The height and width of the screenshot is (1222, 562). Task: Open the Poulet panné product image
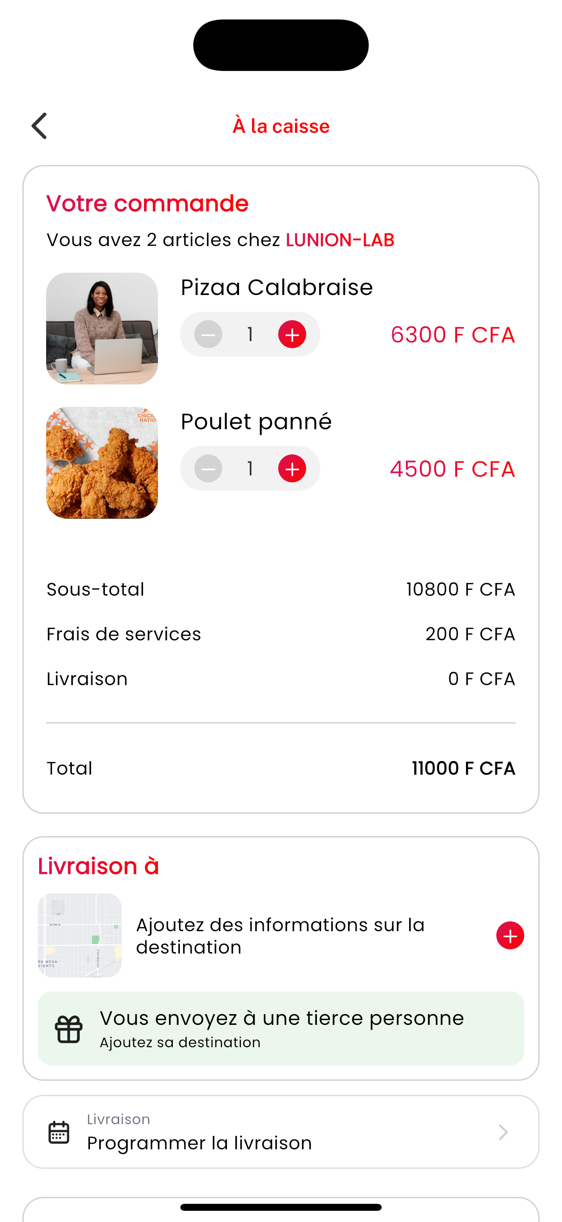click(102, 462)
